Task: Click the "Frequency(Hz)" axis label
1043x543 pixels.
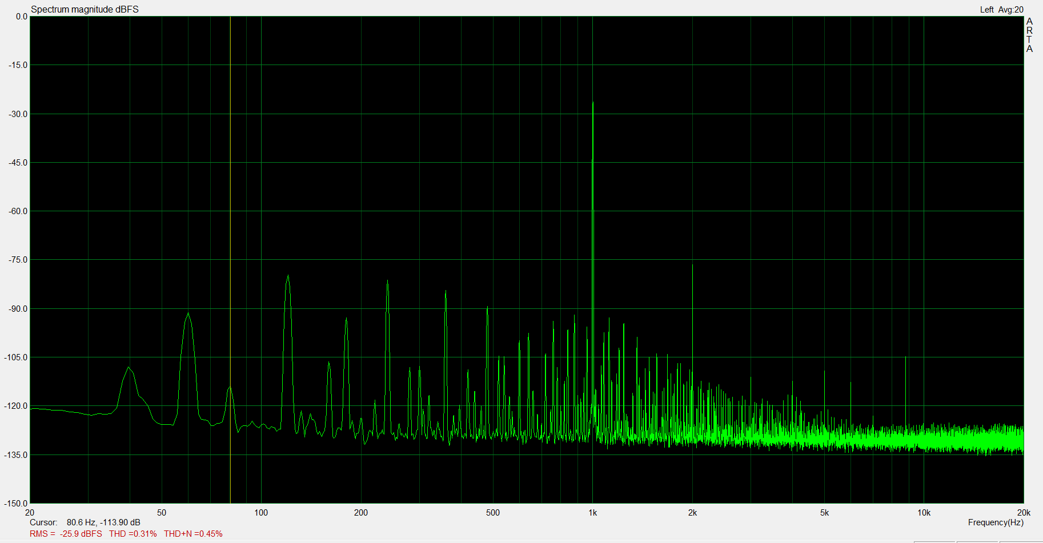Action: click(x=996, y=522)
